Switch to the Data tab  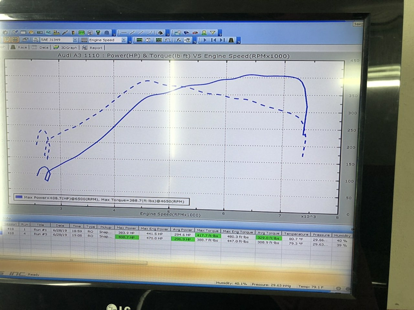click(41, 47)
